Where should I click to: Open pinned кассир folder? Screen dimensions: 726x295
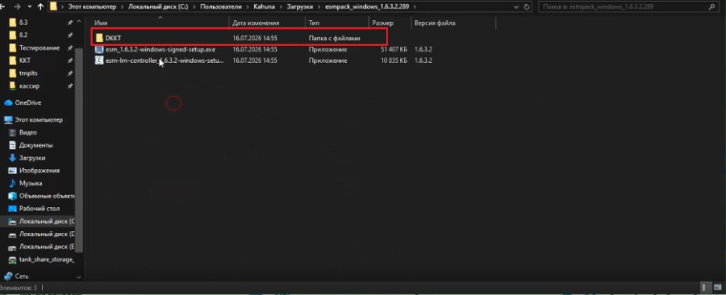29,86
